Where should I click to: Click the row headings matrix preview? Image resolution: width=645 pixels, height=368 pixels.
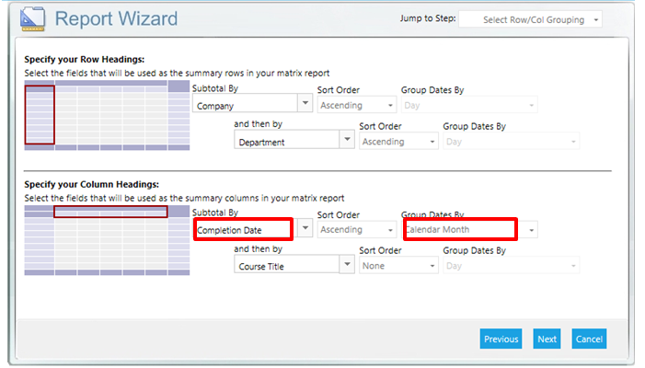(109, 113)
